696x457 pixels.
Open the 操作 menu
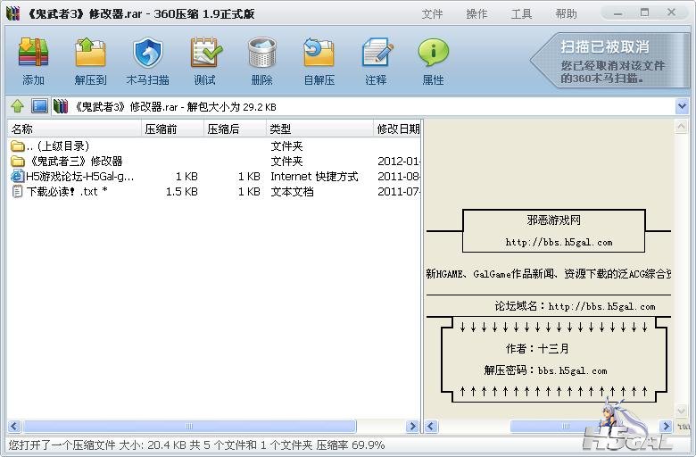(x=476, y=13)
